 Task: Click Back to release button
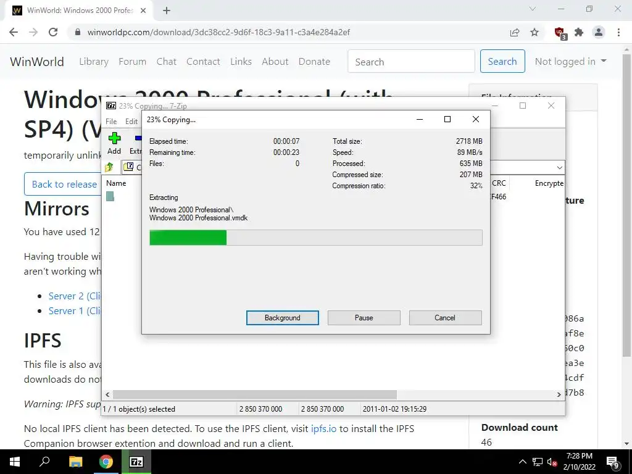point(62,184)
